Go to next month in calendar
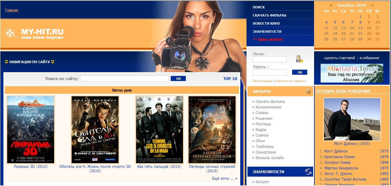The height and width of the screenshot is (186, 391). (372, 5)
